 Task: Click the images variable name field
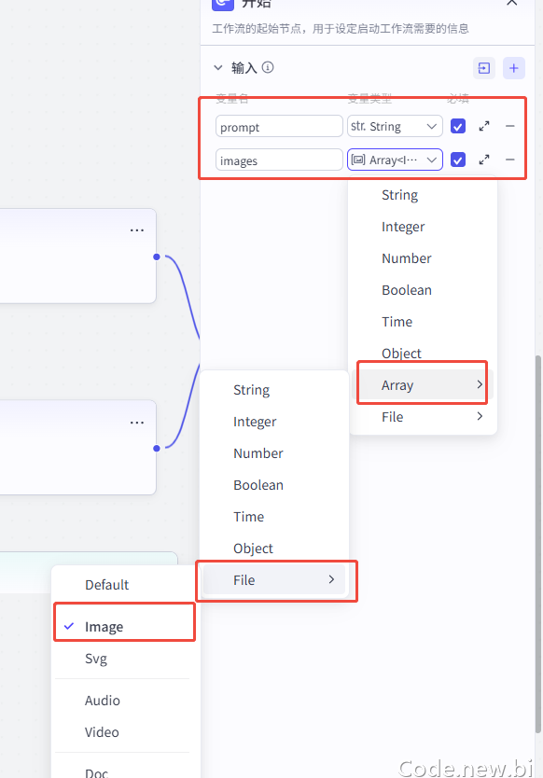pyautogui.click(x=279, y=160)
